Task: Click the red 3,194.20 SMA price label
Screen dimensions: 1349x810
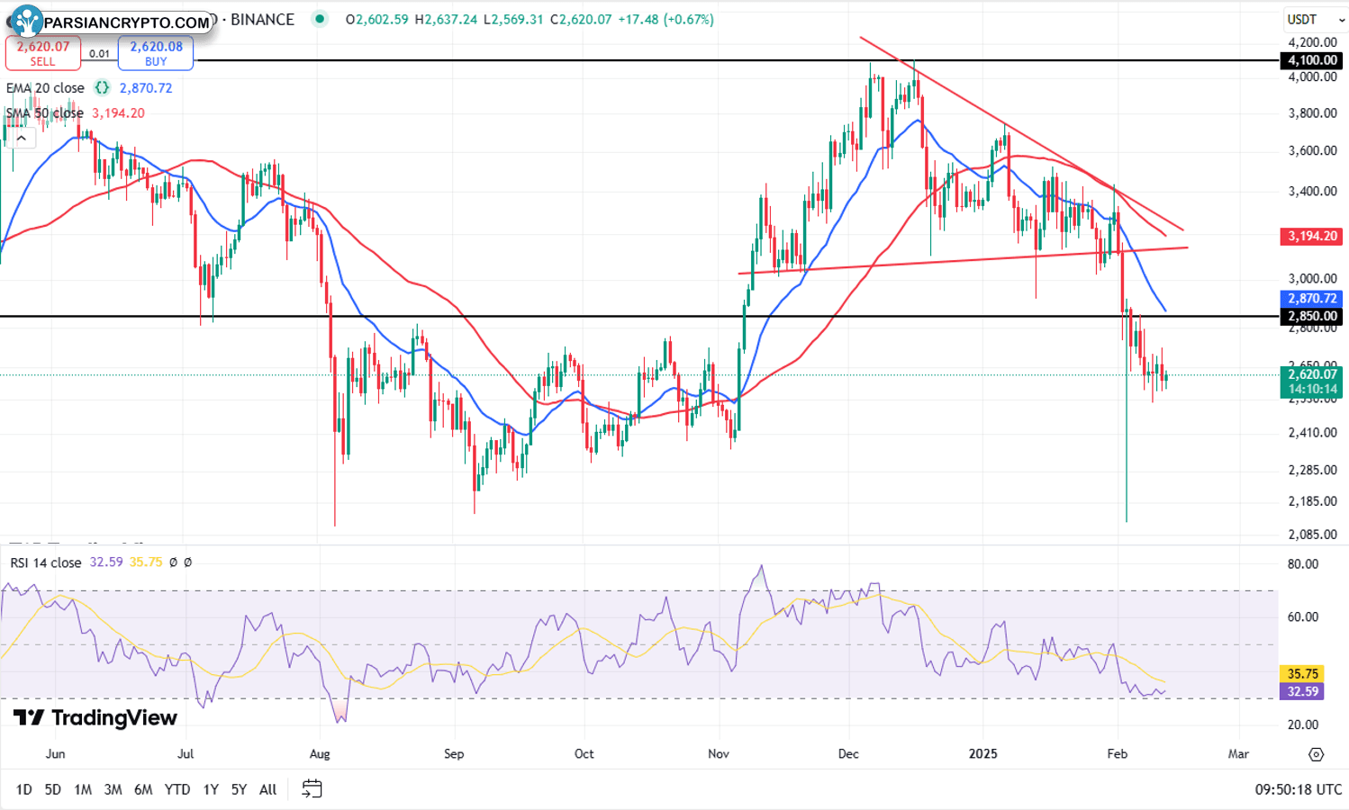Action: pos(1311,236)
